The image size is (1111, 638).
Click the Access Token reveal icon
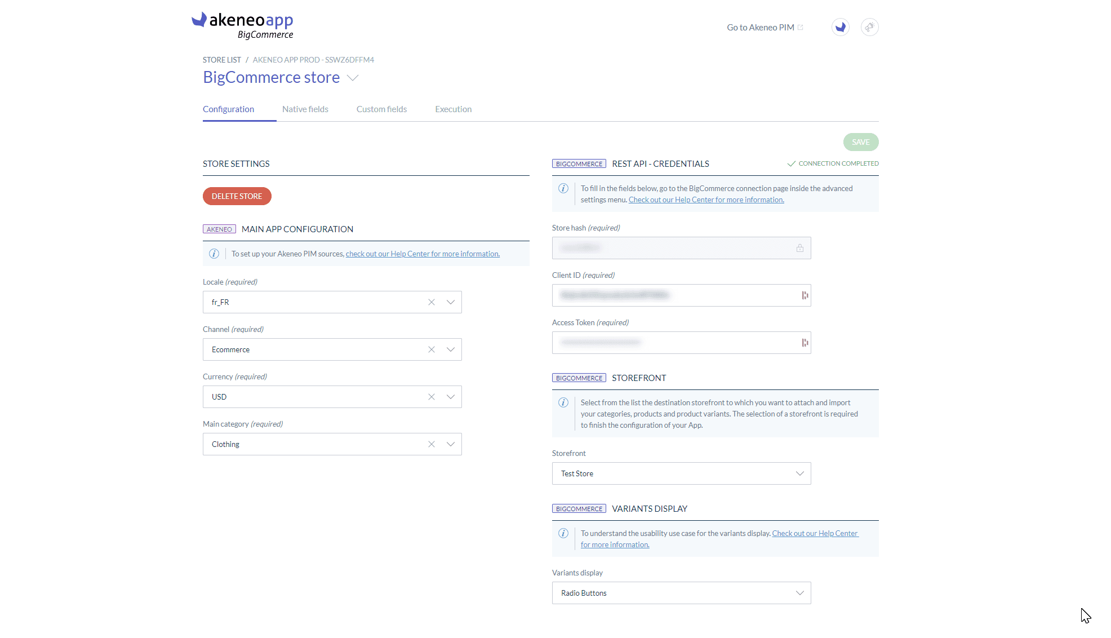pos(805,343)
